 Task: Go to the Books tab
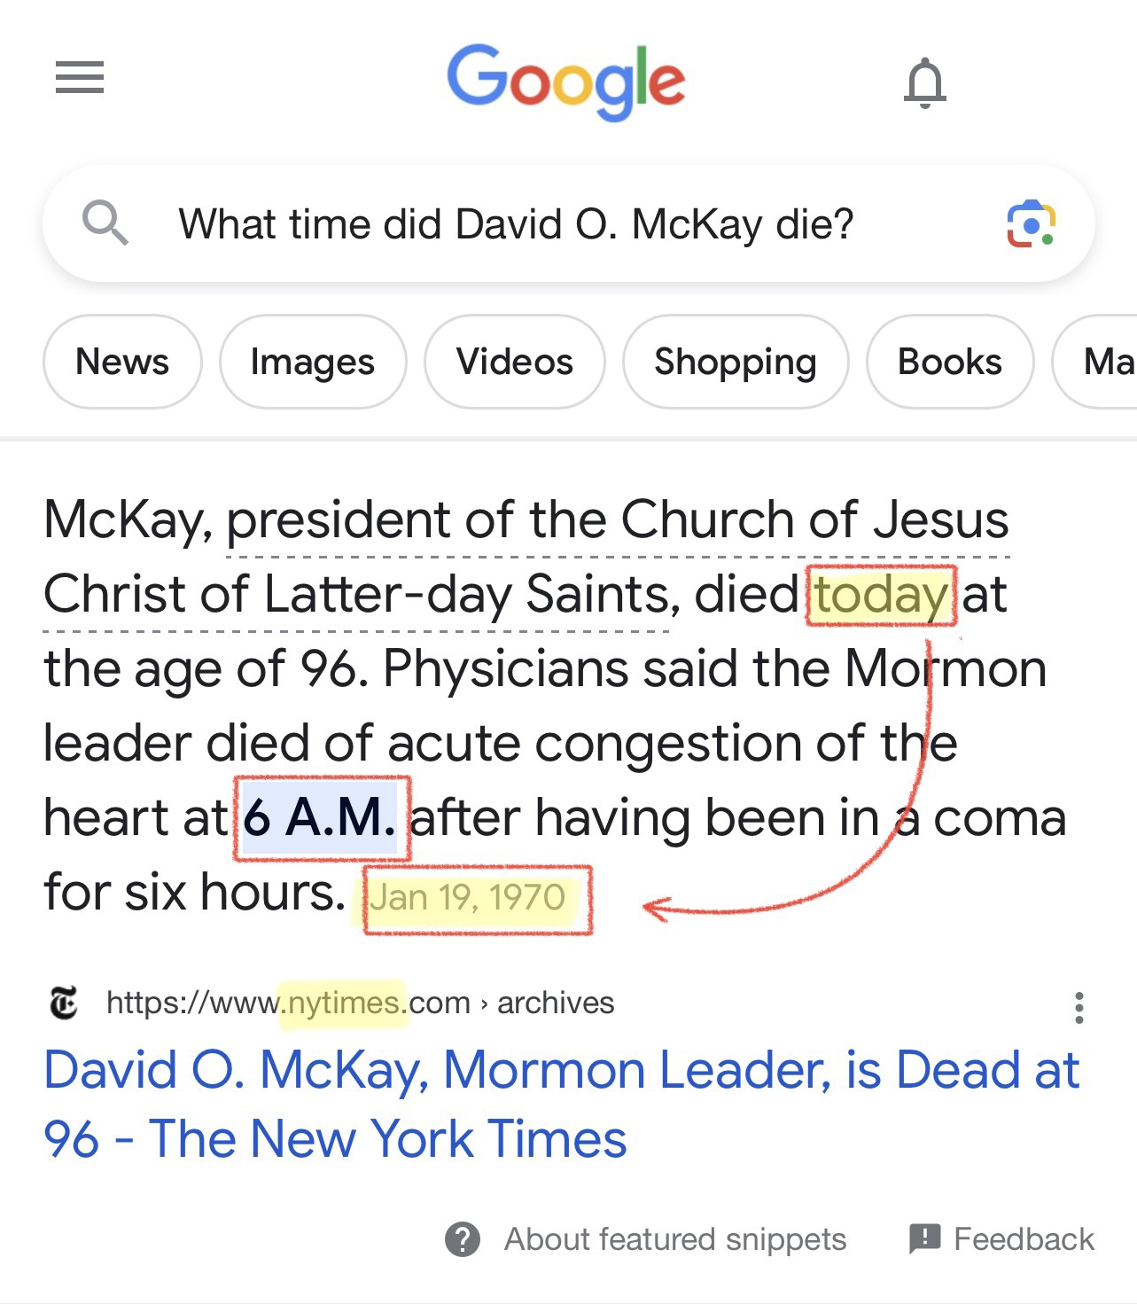[x=949, y=362]
